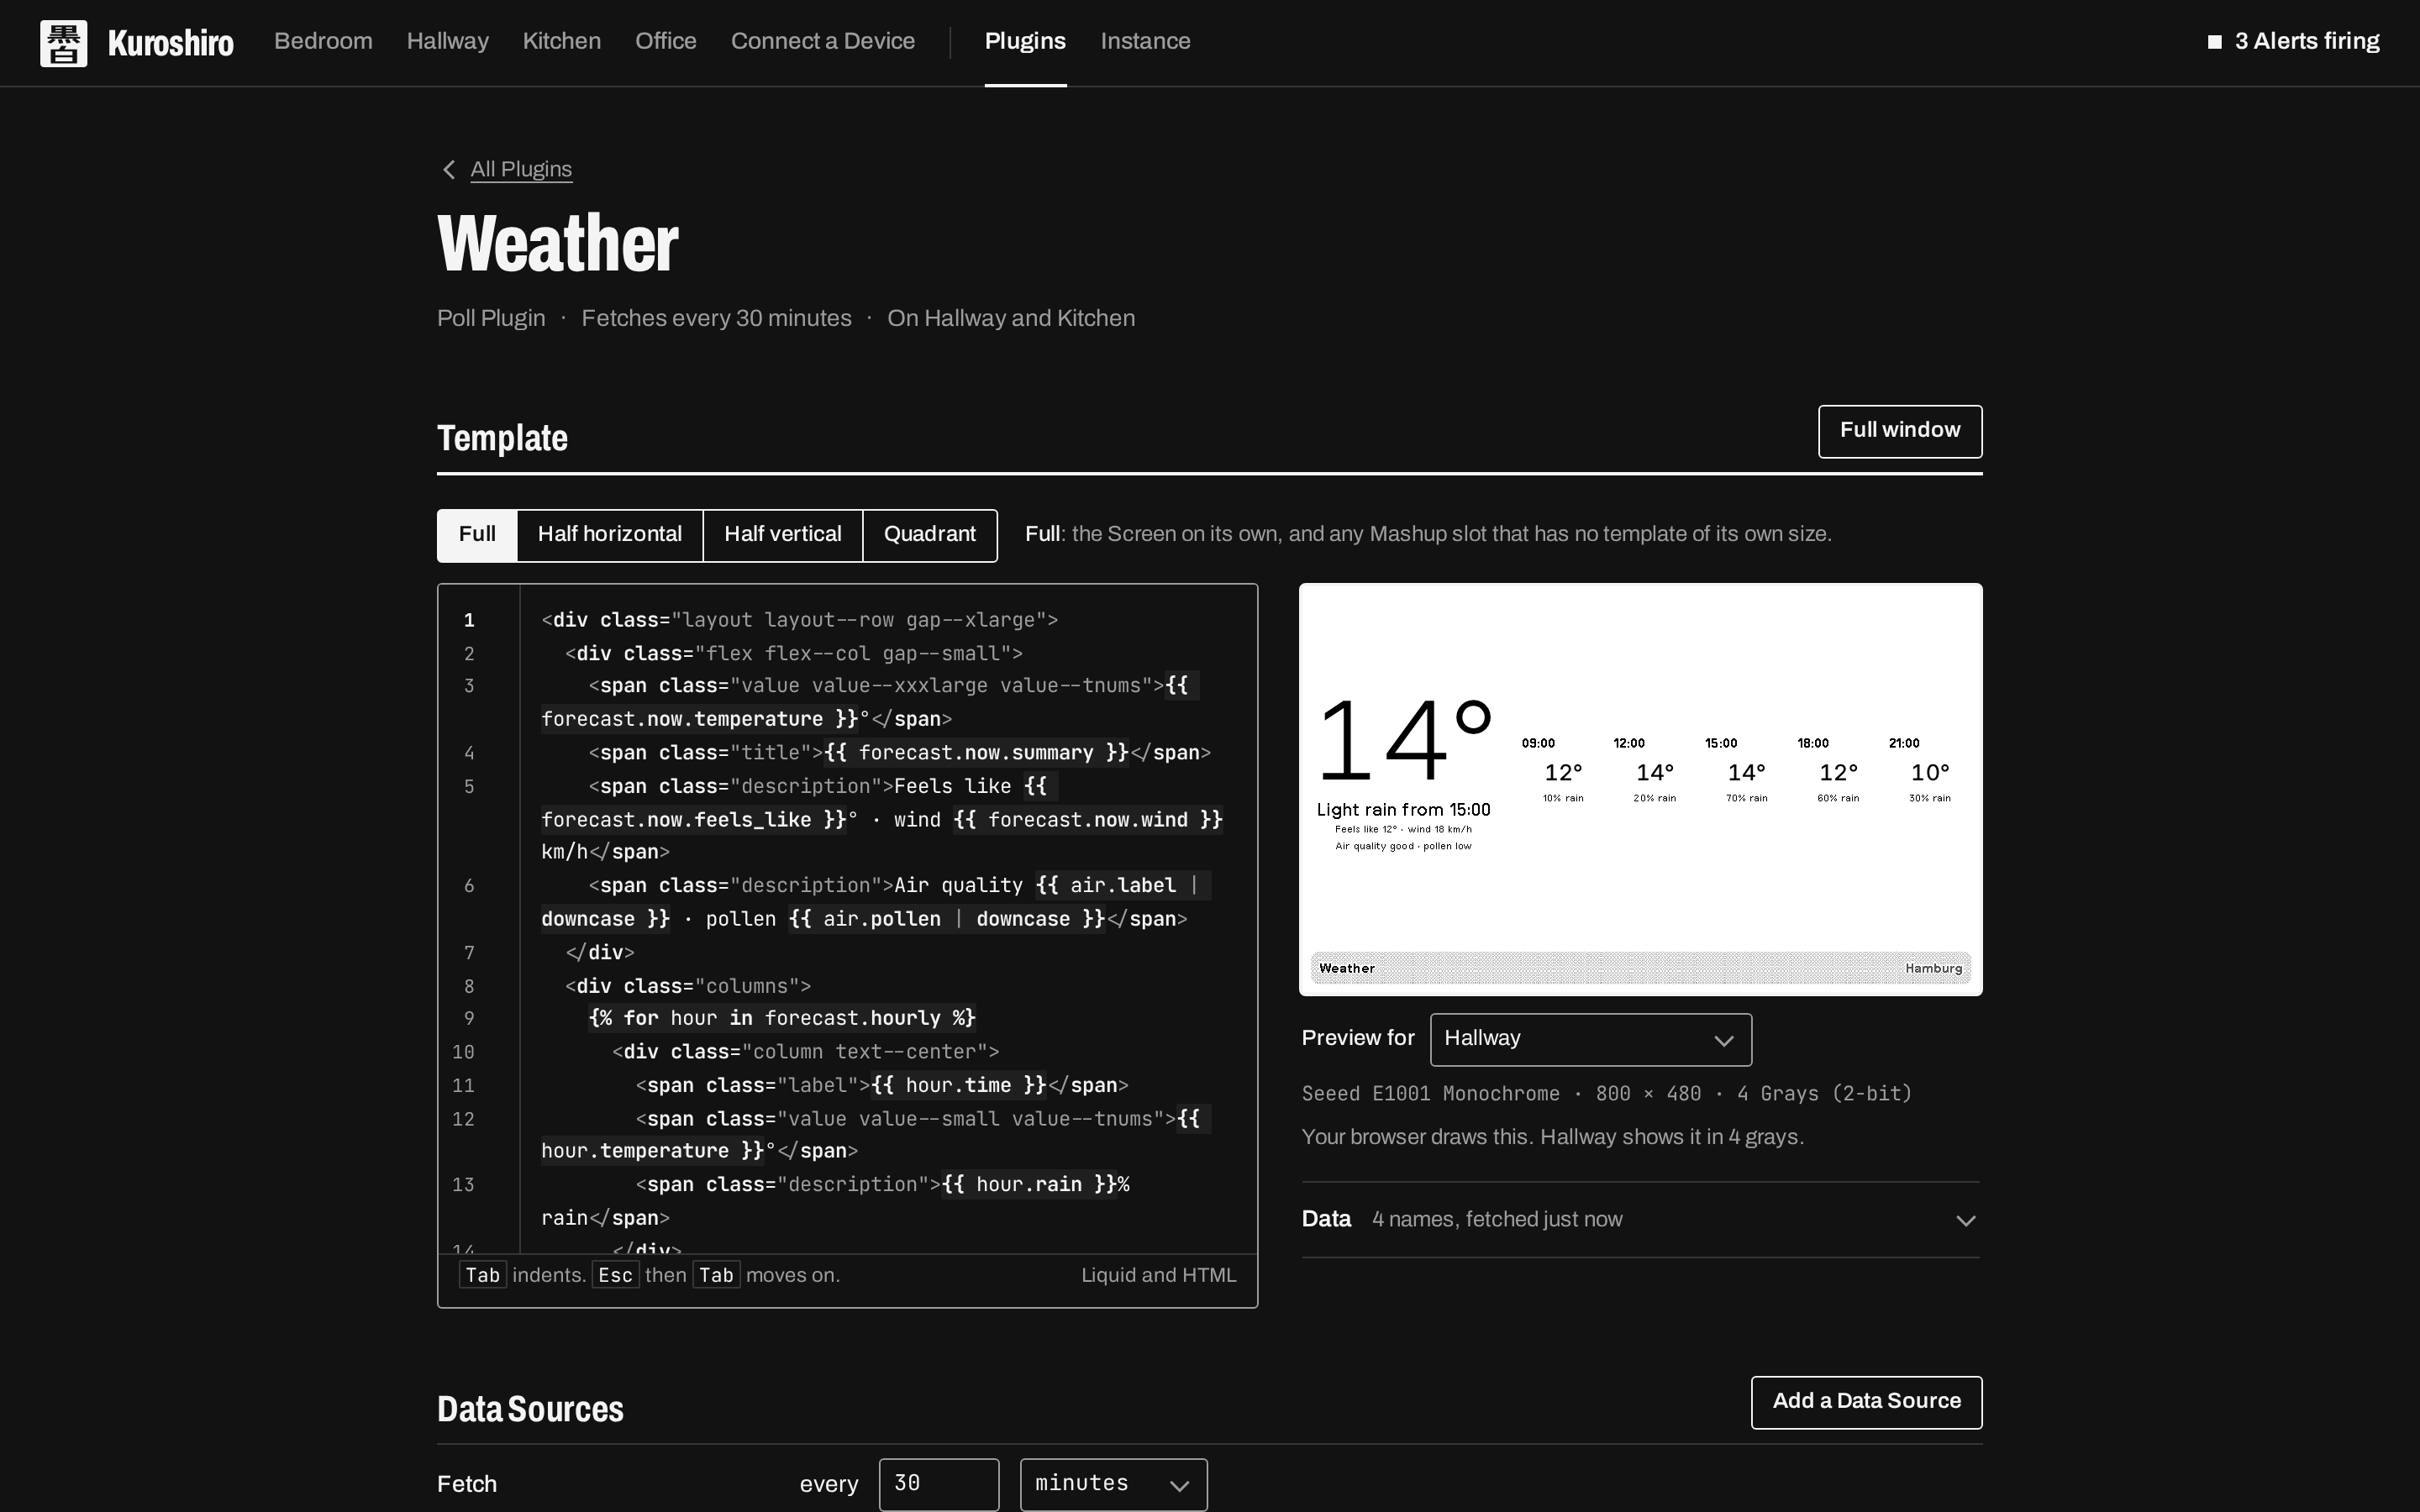
Task: Click line number 12 in the gutter
Action: click(x=463, y=1120)
